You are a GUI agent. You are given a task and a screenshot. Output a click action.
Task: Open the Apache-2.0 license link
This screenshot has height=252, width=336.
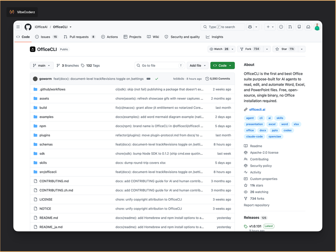click(264, 153)
